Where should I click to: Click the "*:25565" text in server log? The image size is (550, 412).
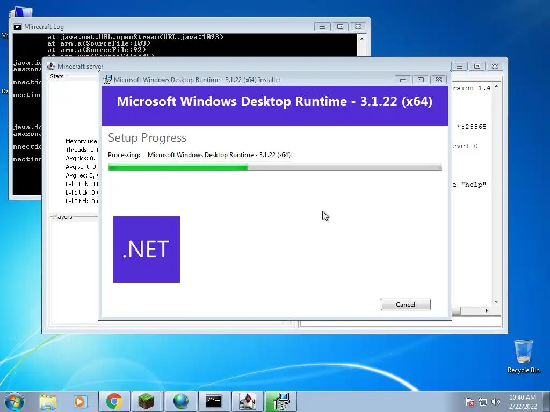click(x=472, y=127)
